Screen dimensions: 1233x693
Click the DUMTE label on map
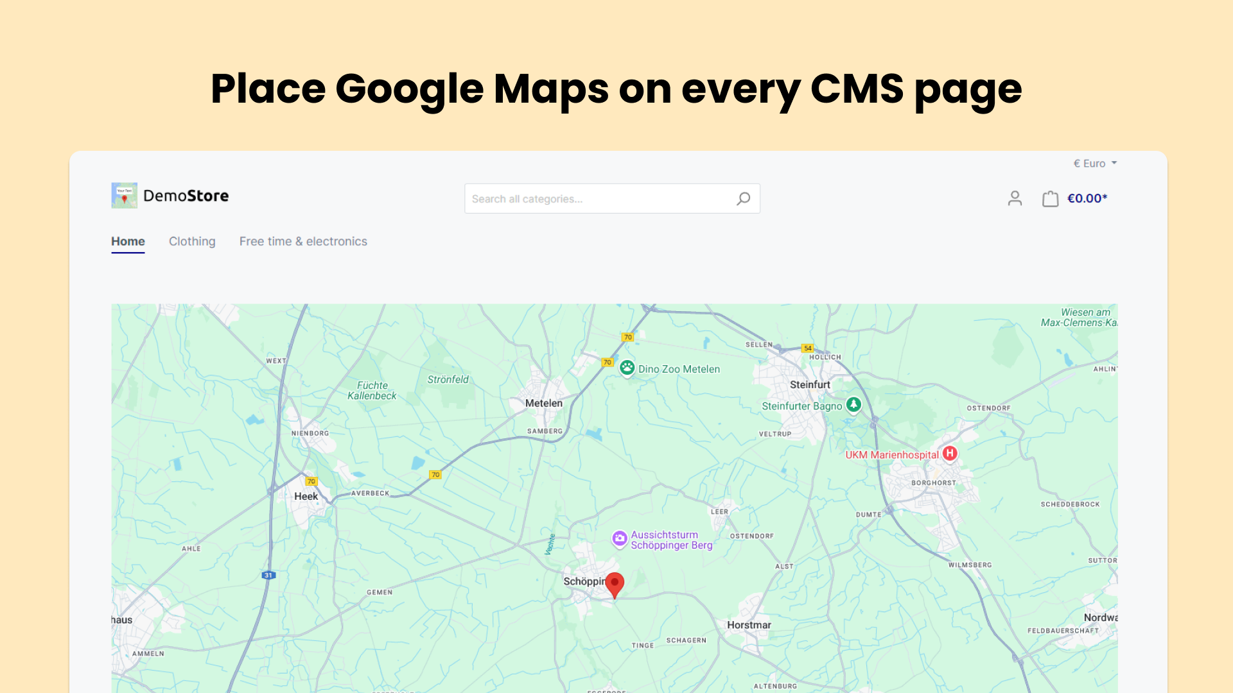(x=869, y=514)
